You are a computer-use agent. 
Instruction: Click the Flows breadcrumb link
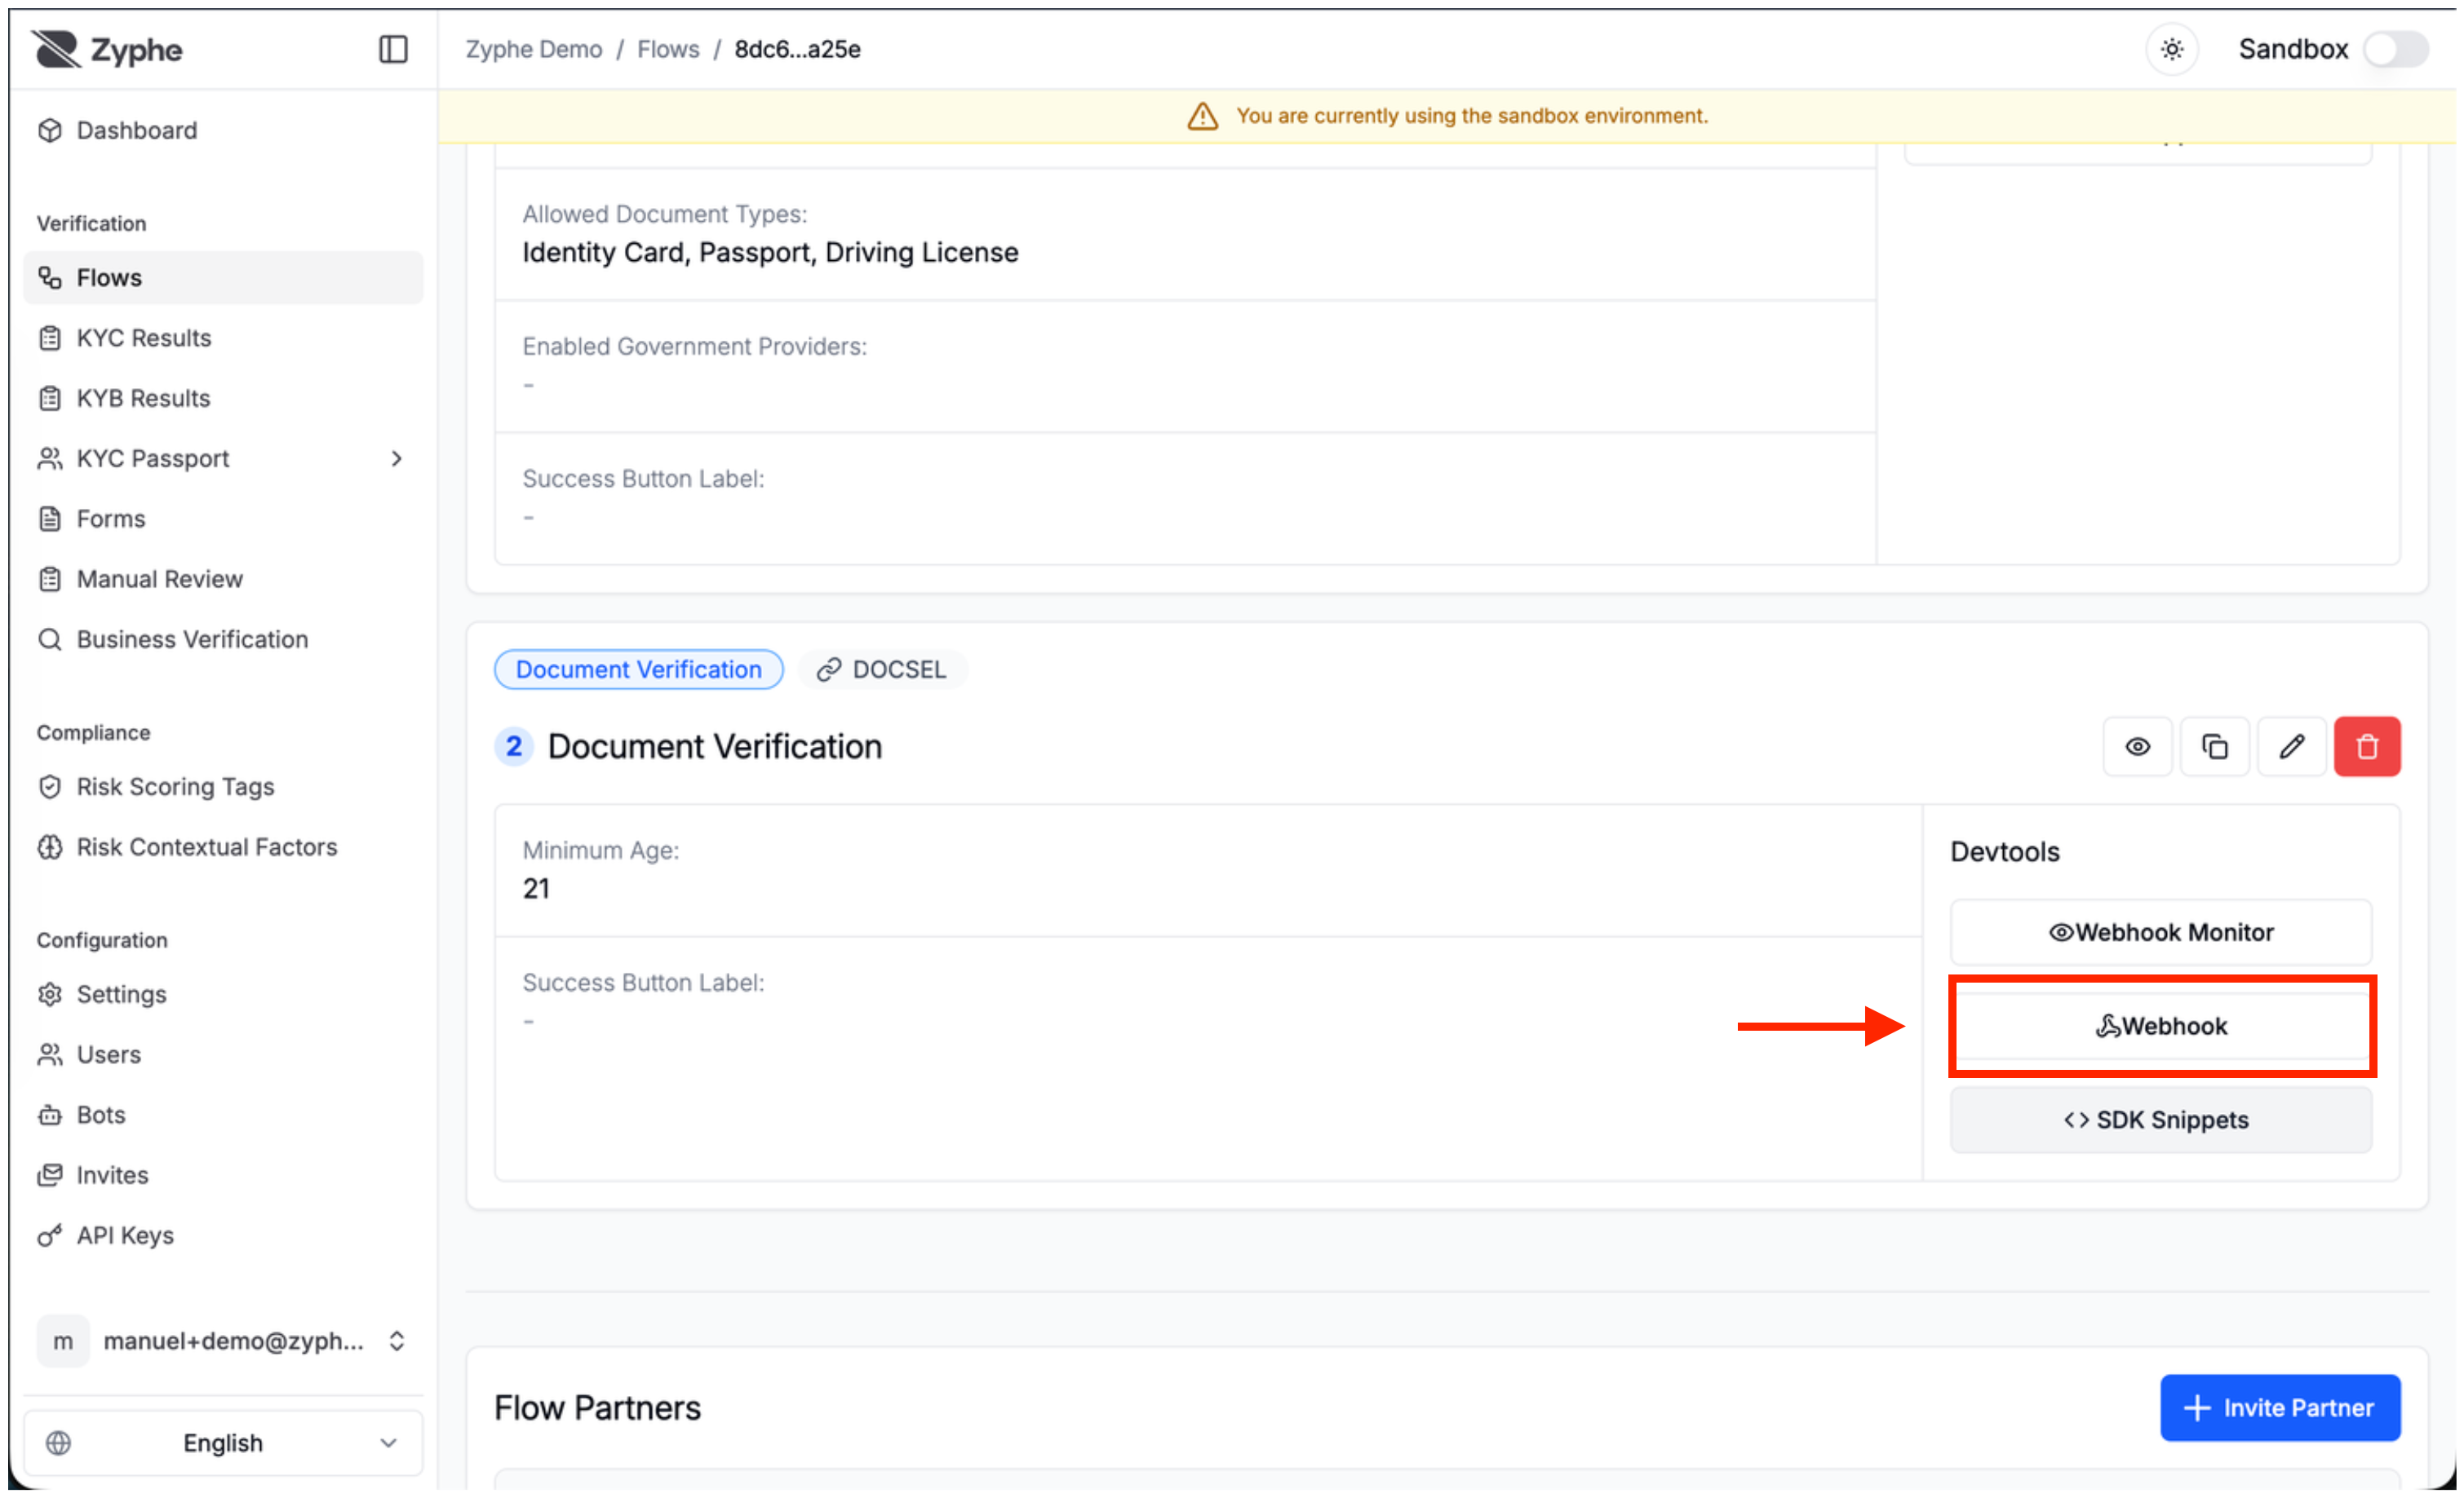coord(668,49)
